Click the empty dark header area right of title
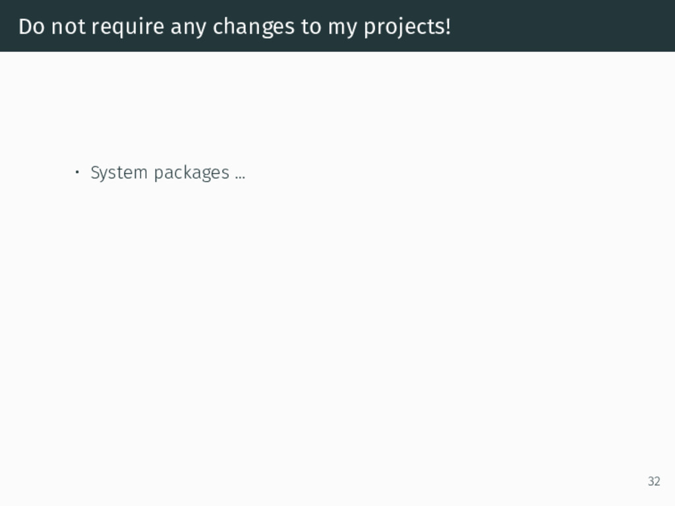Viewport: 675px width, 506px height. (560, 26)
